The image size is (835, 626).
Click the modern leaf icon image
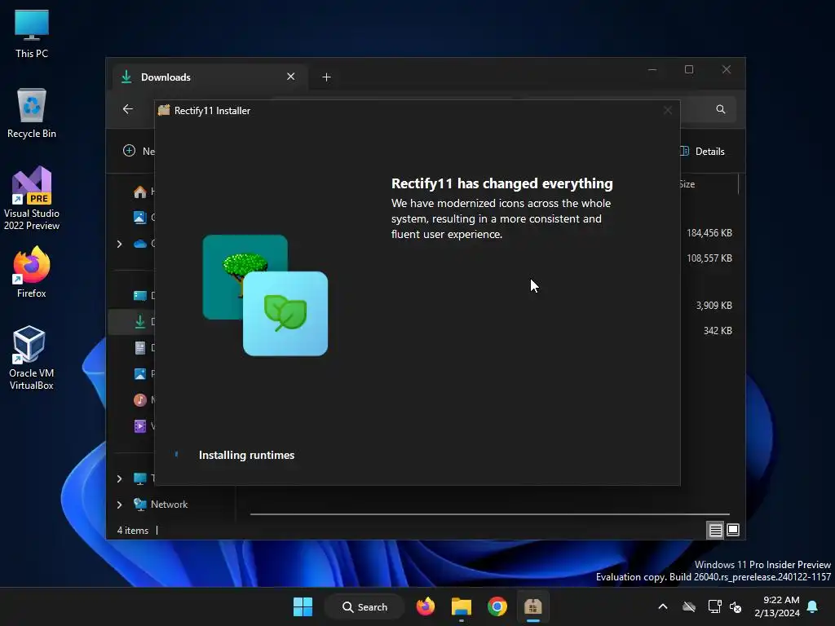point(285,314)
